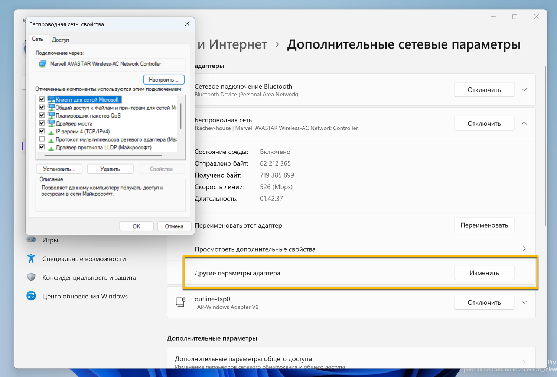Click the Microsoft Networks client icon in components list
Viewport: 557px width, 377px height.
(51, 99)
